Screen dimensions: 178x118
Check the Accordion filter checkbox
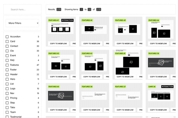pyautogui.click(x=7, y=37)
